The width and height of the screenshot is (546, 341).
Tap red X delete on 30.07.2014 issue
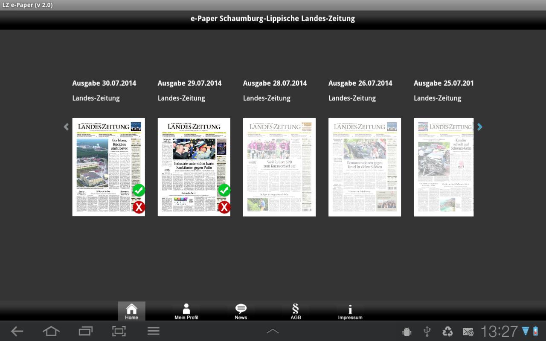coord(139,208)
